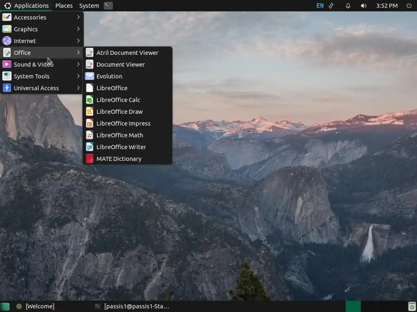Launch LibreOffice Draw label

tap(119, 111)
